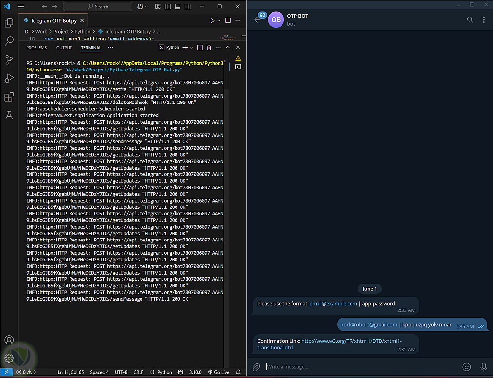Image resolution: width=493 pixels, height=378 pixels.
Task: Expand the Run Python File dropdown
Action: [x=219, y=21]
